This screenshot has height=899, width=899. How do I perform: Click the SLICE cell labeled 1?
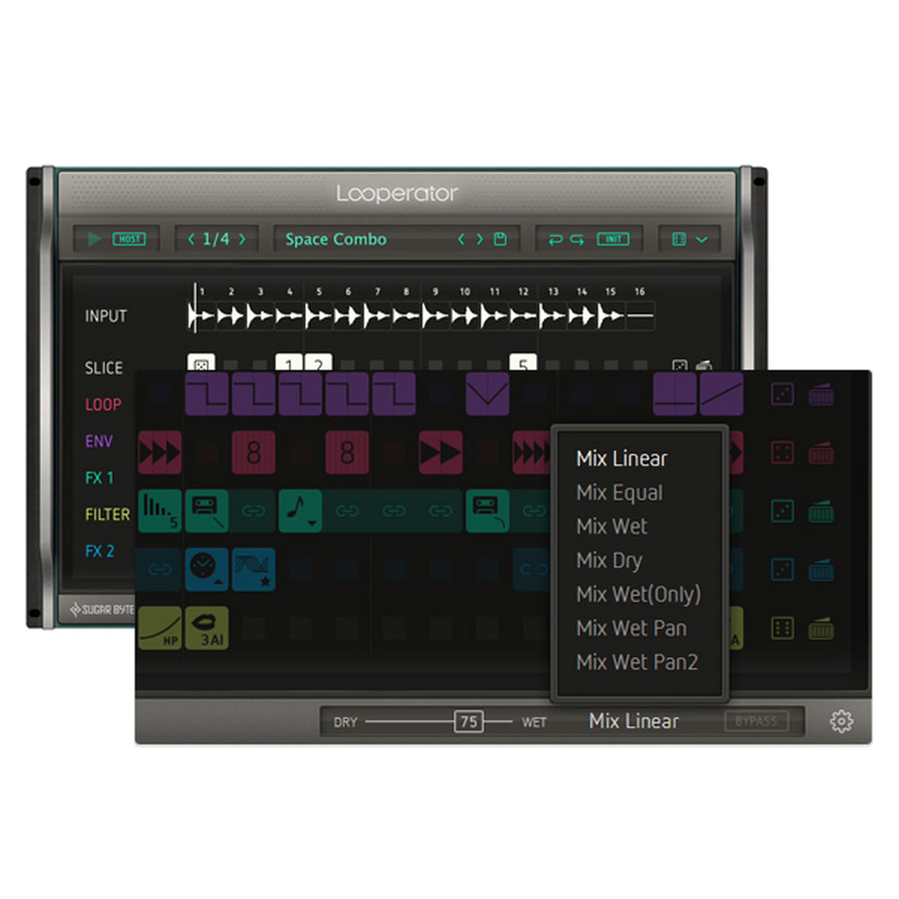tap(289, 363)
